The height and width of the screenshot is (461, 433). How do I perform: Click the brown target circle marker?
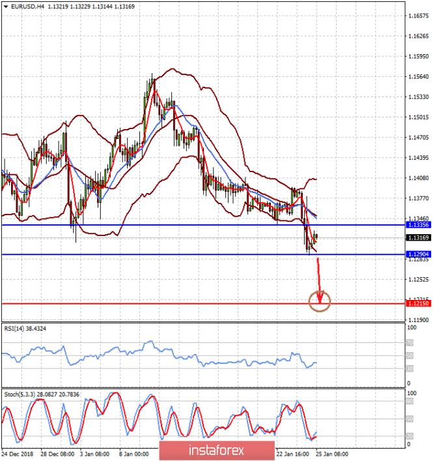[x=320, y=301]
